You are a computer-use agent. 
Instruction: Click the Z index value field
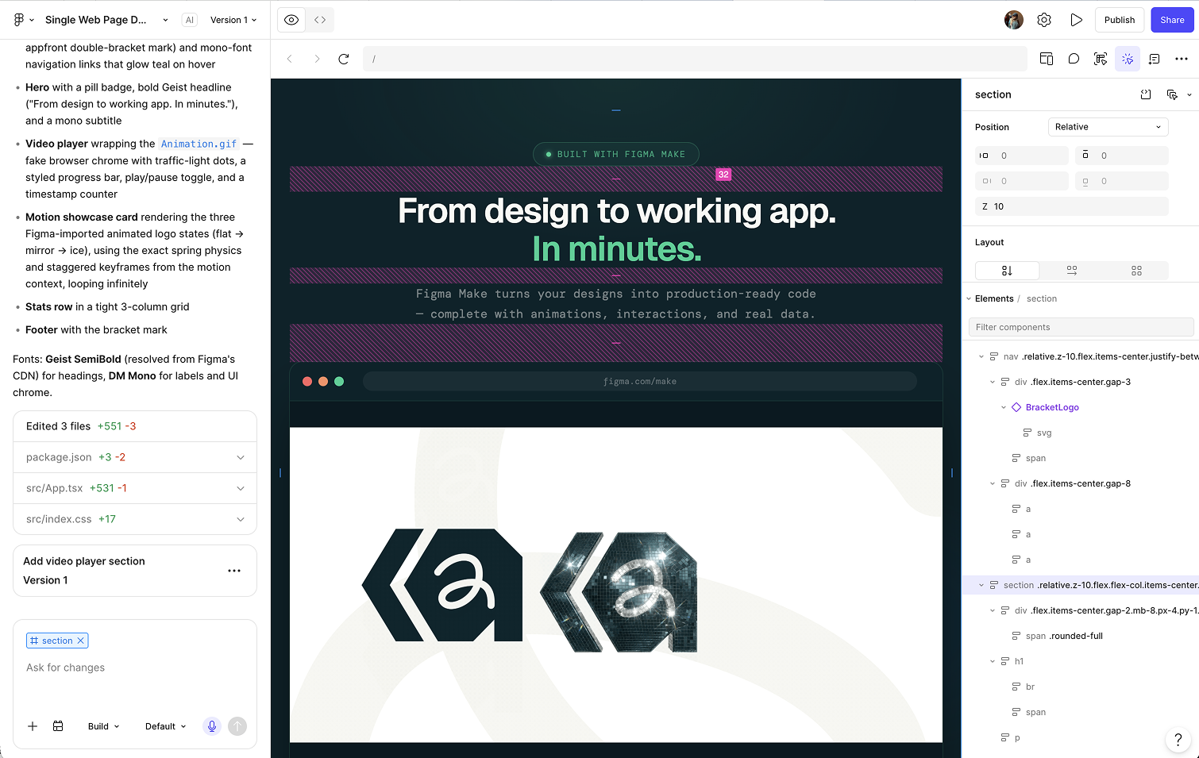point(1072,206)
